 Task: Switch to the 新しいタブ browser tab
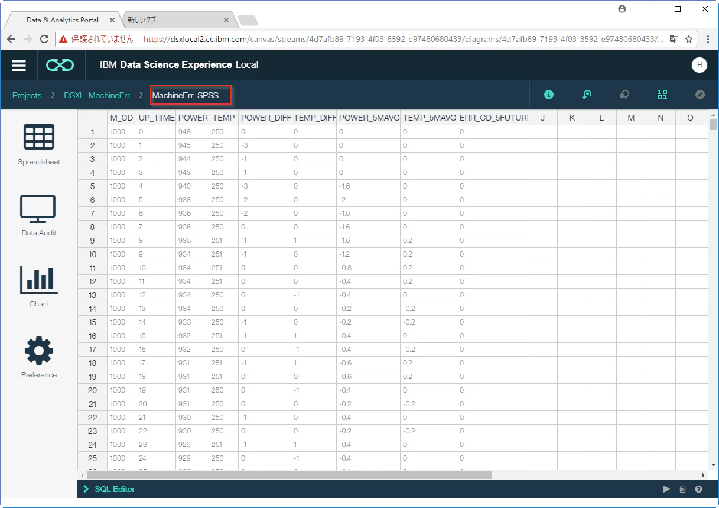click(176, 20)
